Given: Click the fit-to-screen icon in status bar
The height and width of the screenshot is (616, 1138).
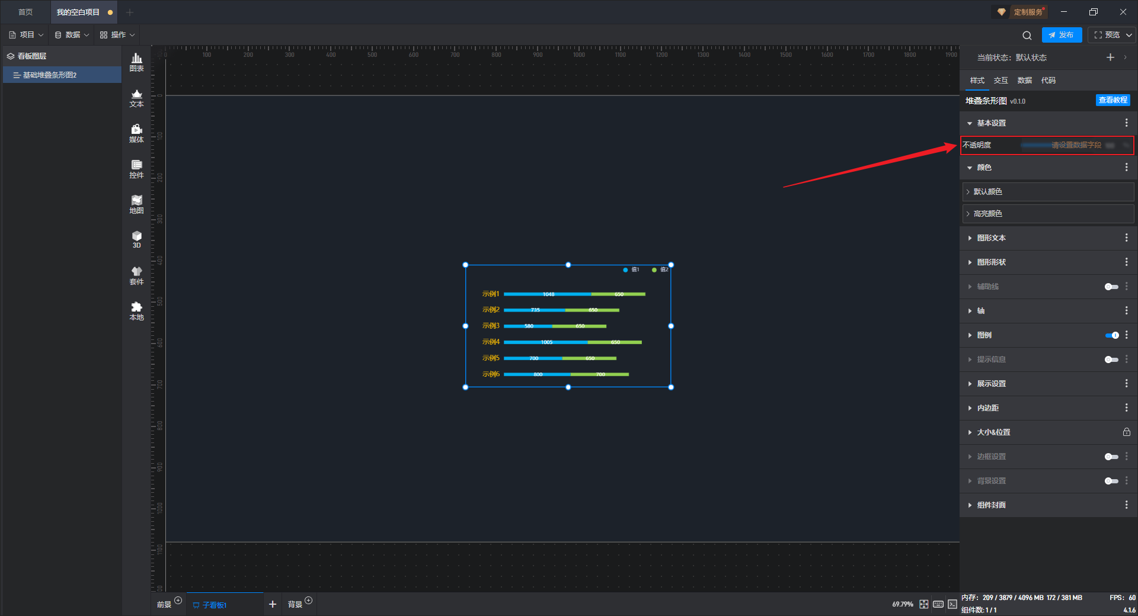Looking at the screenshot, I should coord(924,604).
